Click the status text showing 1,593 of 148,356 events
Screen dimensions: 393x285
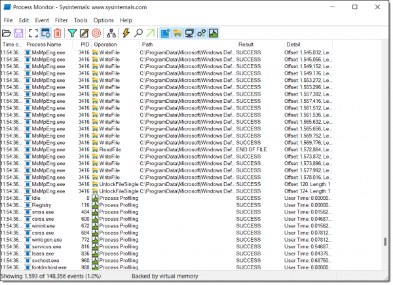pyautogui.click(x=51, y=276)
